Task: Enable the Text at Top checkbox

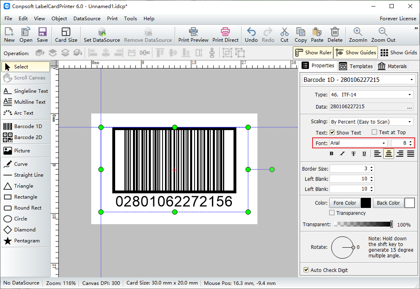Action: [x=375, y=132]
